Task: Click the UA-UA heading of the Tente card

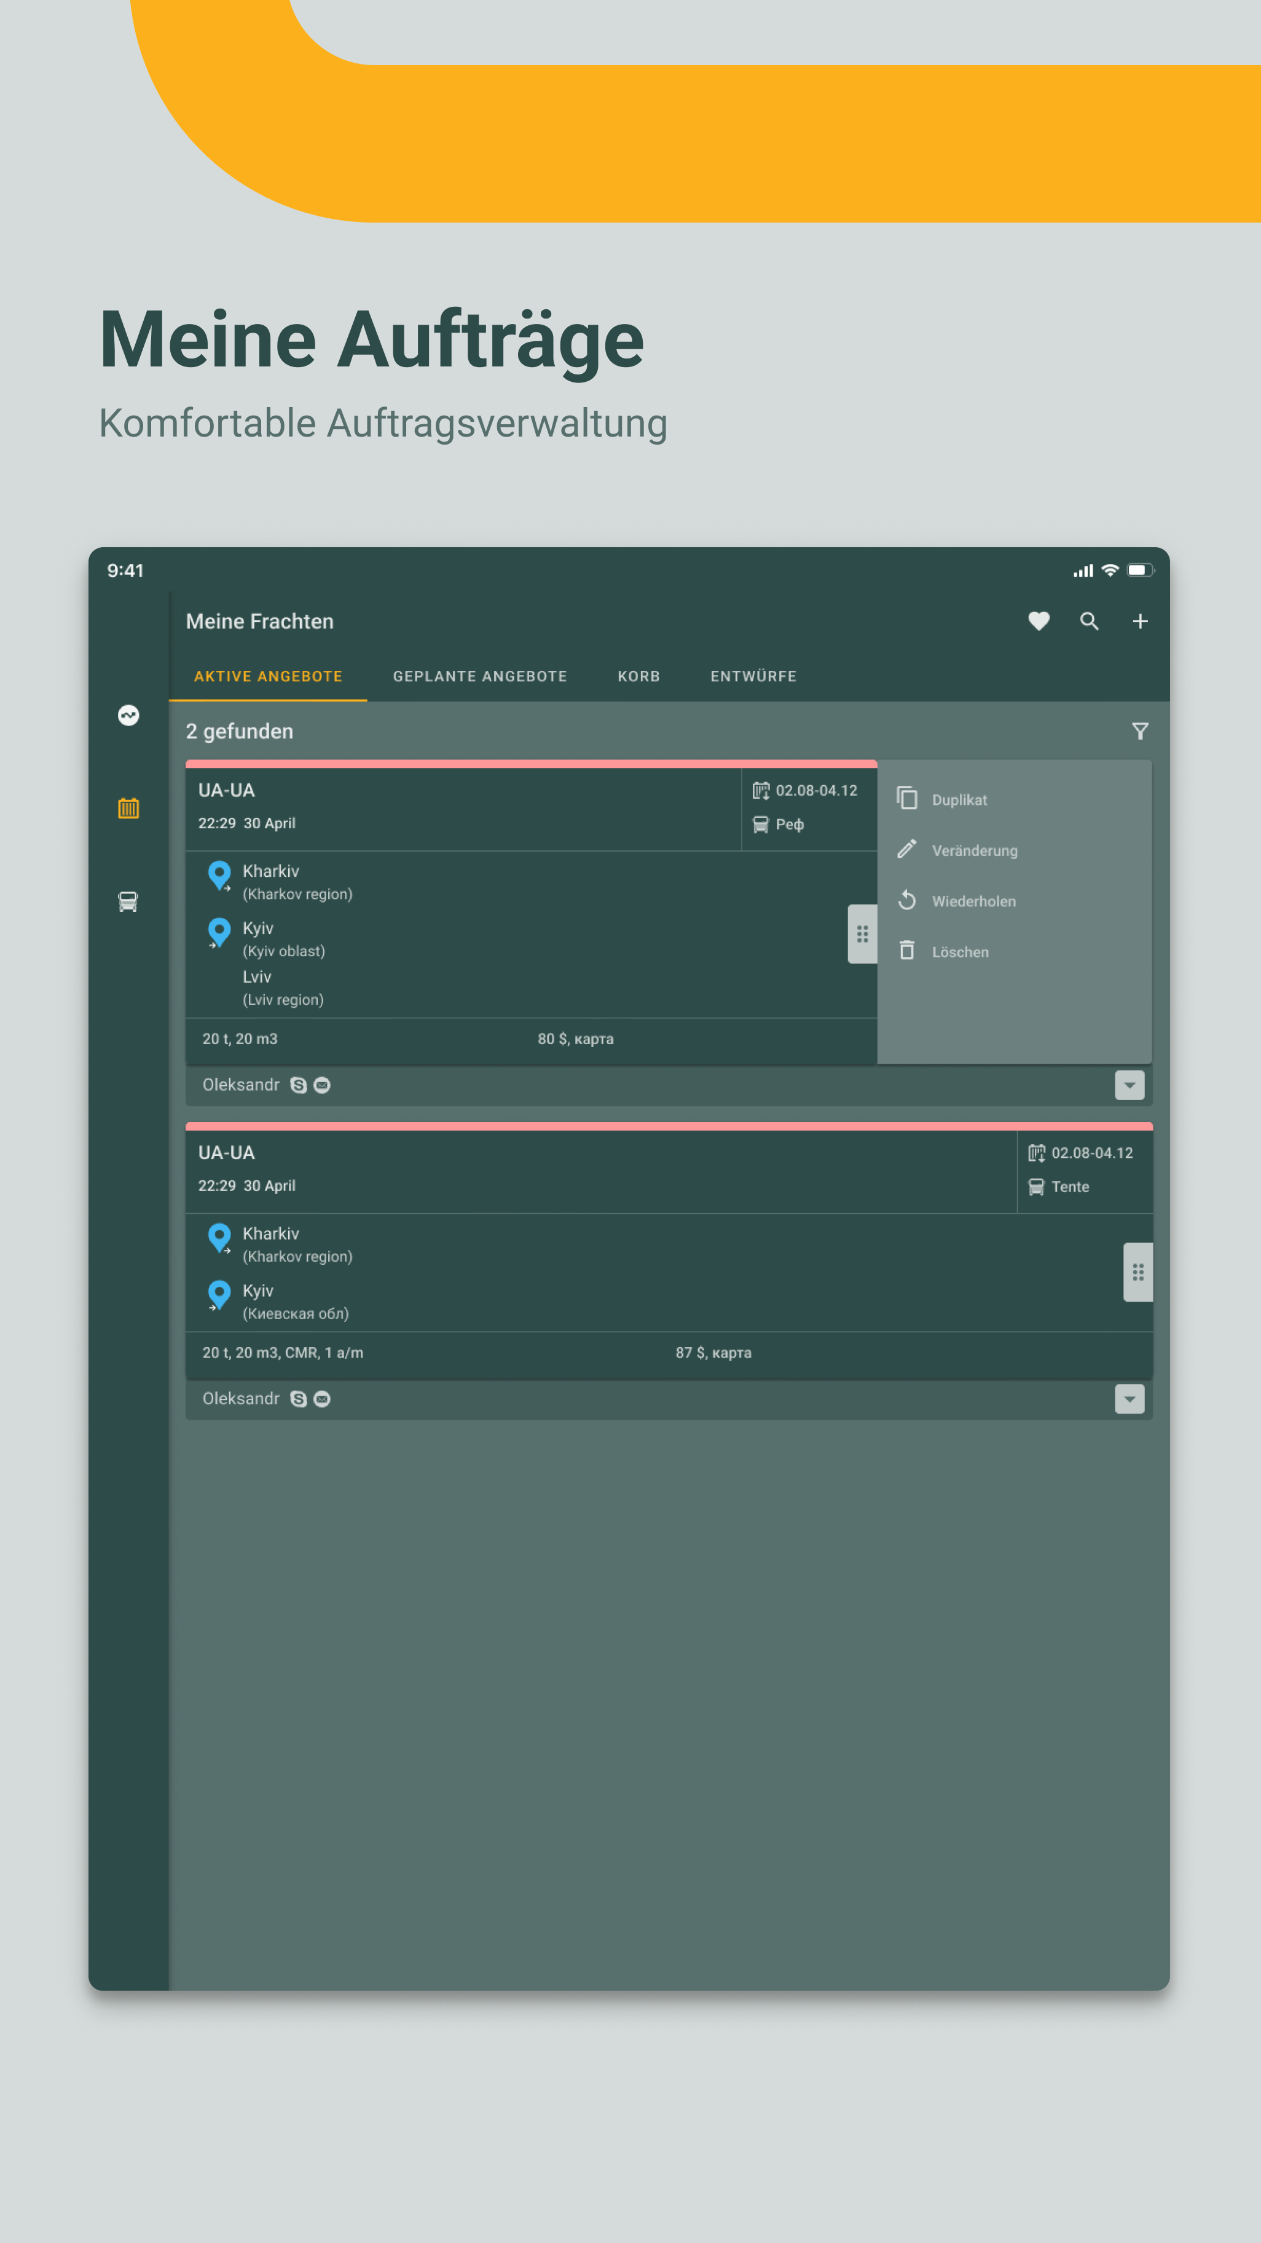Action: coord(226,1153)
